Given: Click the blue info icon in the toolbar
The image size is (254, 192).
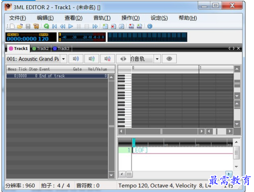Looking at the screenshot, I should click(150, 26).
